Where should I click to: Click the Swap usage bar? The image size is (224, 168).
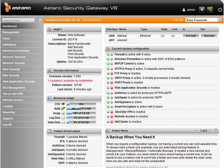81,113
